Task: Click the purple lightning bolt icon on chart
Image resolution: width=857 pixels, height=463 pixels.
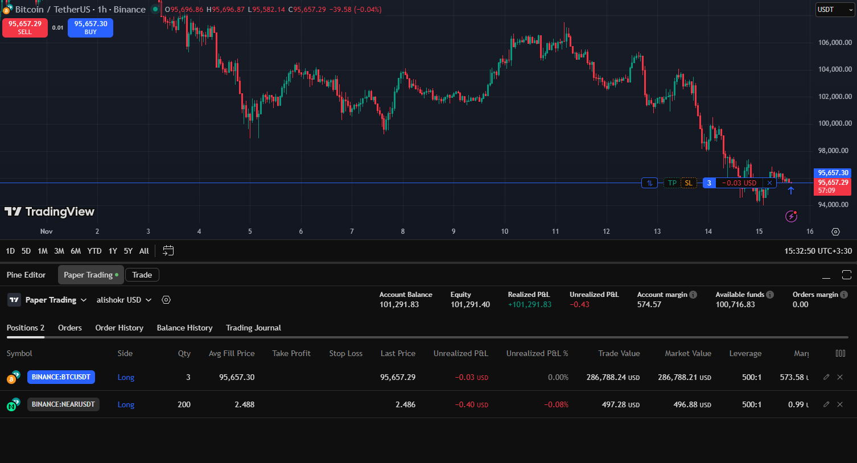Action: (791, 216)
